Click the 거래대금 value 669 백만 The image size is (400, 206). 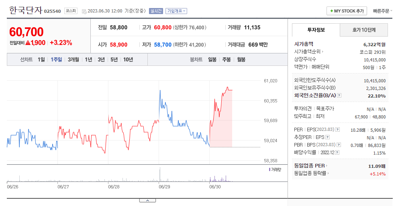(258, 45)
